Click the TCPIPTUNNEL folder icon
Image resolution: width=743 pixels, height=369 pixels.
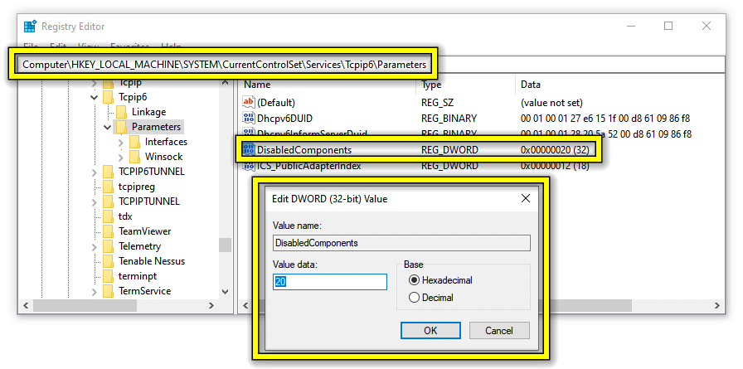(x=109, y=201)
